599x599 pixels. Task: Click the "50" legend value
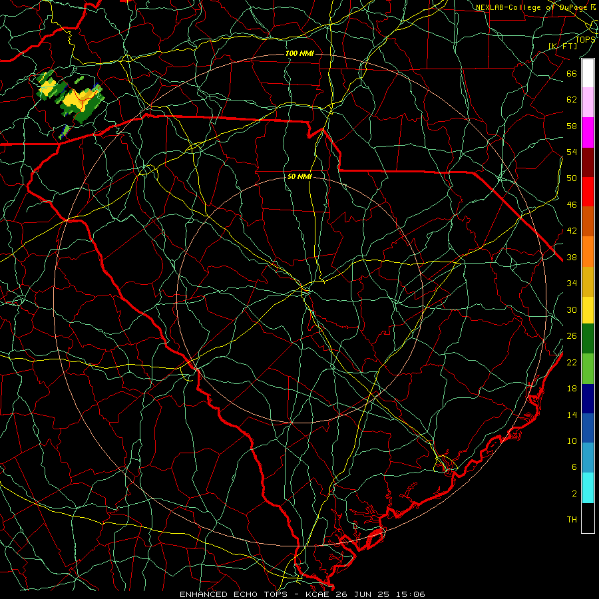572,178
